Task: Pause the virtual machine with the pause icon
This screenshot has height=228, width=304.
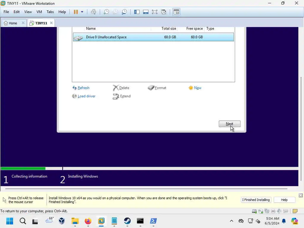Action: 76,12
